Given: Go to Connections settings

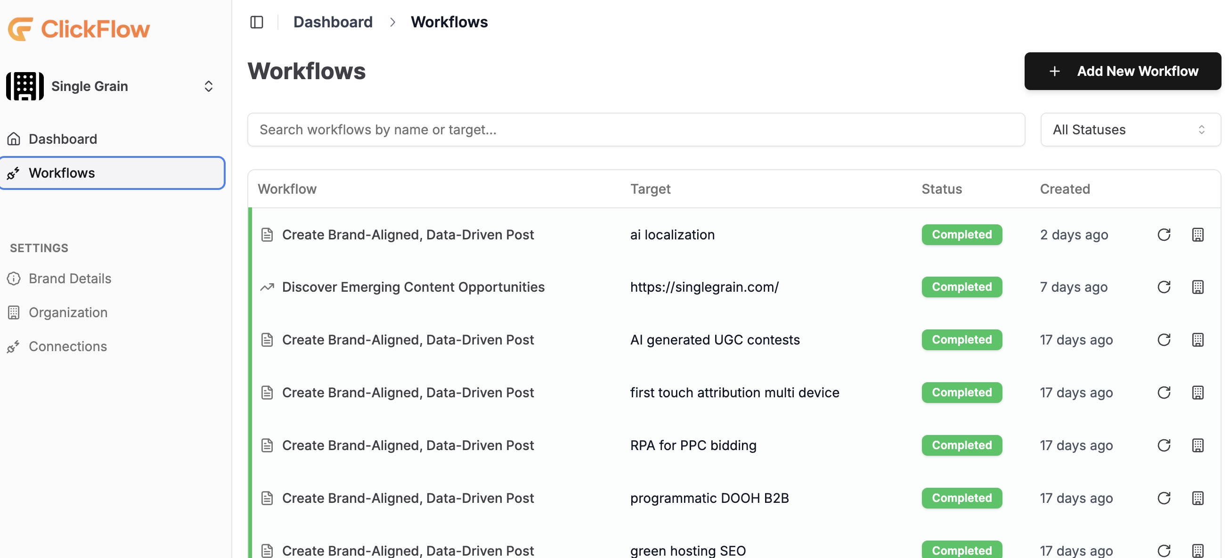Looking at the screenshot, I should (67, 346).
